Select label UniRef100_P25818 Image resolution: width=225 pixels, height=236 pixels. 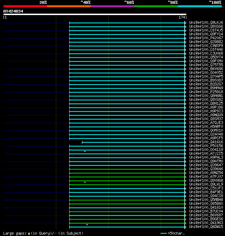pyautogui.click(x=206, y=92)
